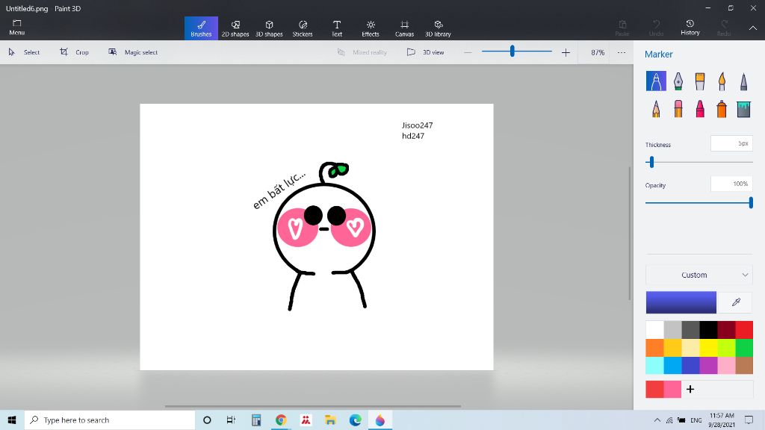Screen dimensions: 765x430
Task: Select the Oil brush tool
Action: tap(700, 81)
